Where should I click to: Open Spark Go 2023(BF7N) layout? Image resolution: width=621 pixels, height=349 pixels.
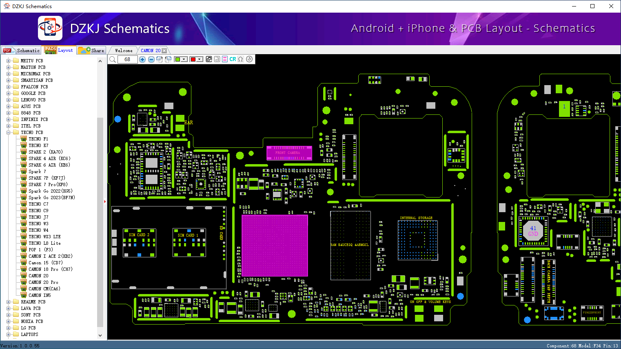pyautogui.click(x=52, y=198)
